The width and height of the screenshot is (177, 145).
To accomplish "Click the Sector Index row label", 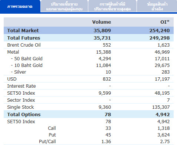I will coord(21,100).
